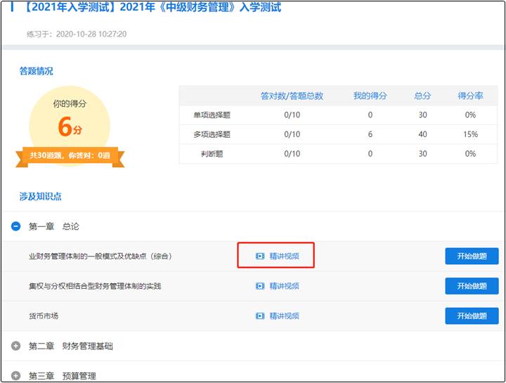
Task: Select the 多项选择题 row label
Action: coord(212,134)
